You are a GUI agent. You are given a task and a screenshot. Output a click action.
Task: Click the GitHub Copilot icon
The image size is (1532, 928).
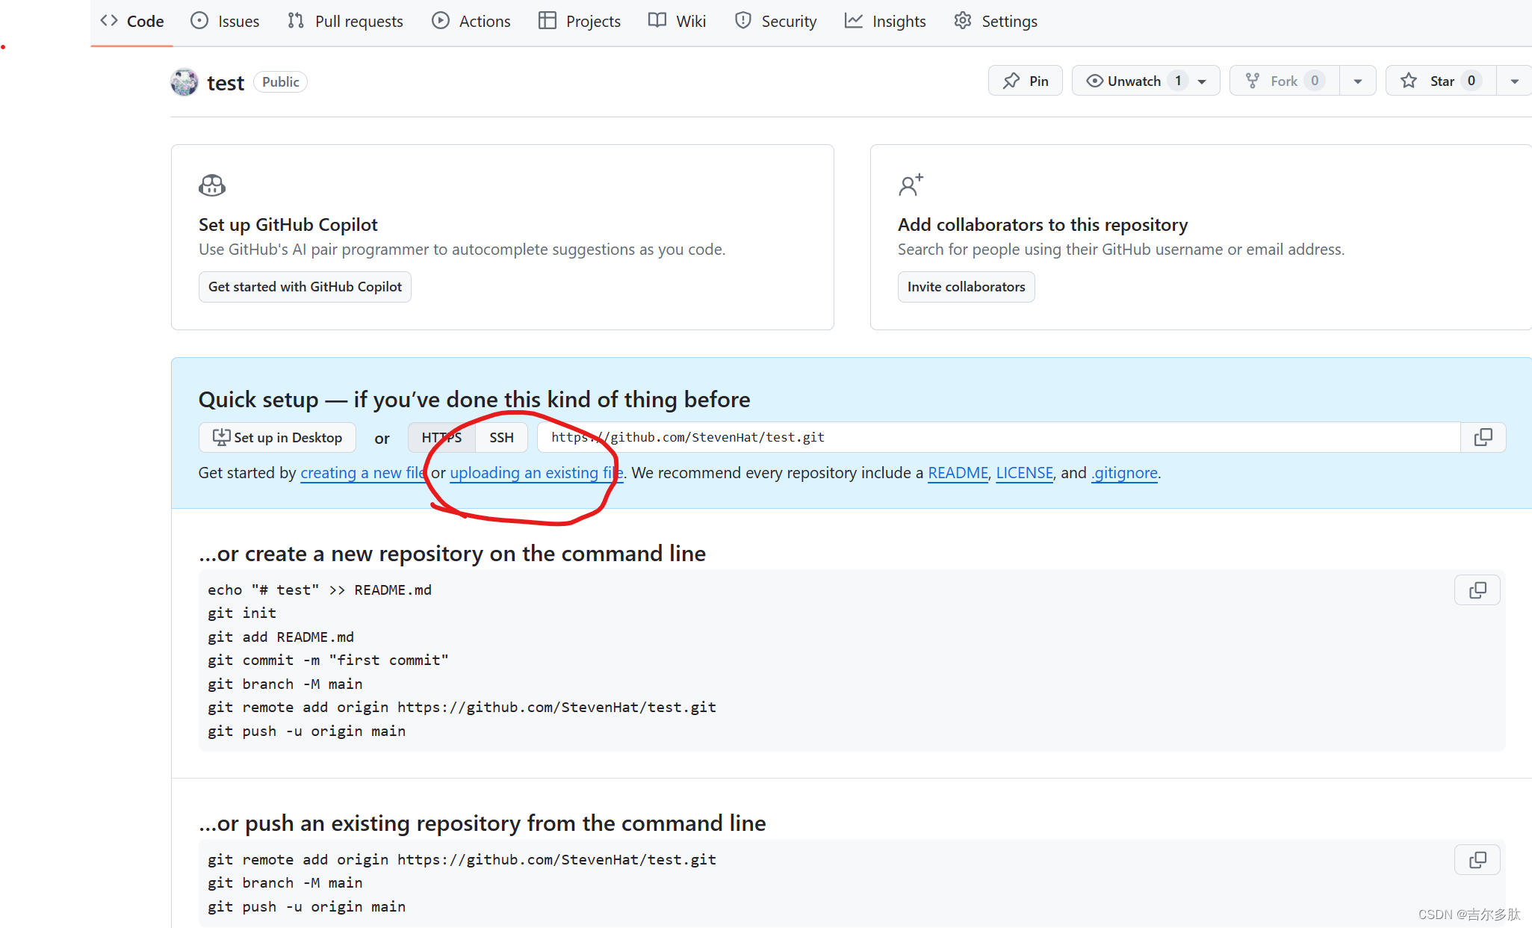click(x=212, y=185)
